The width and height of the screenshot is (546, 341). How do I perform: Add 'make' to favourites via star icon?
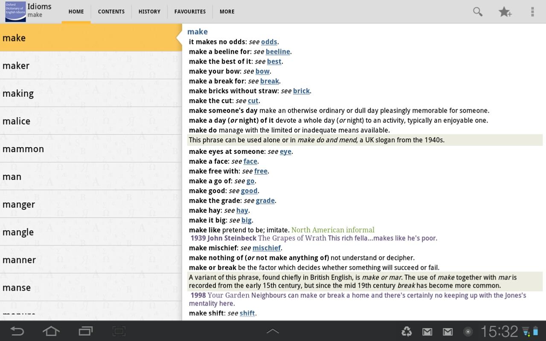pyautogui.click(x=505, y=12)
